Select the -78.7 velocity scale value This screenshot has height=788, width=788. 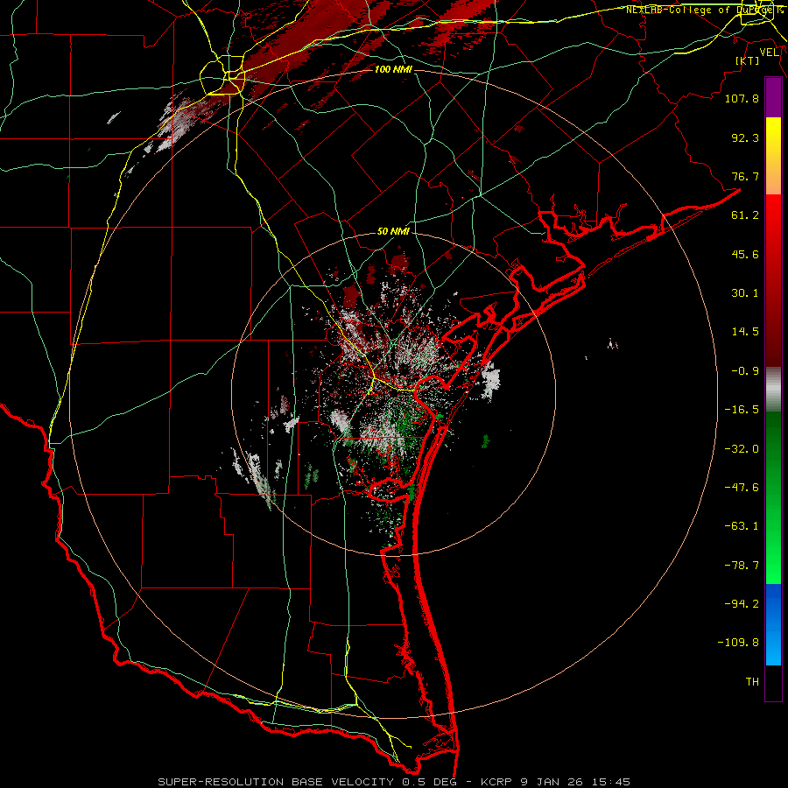(742, 566)
